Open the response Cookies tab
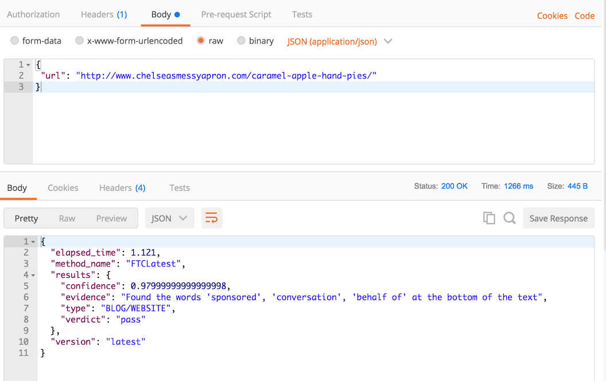This screenshot has width=606, height=381. [x=63, y=188]
